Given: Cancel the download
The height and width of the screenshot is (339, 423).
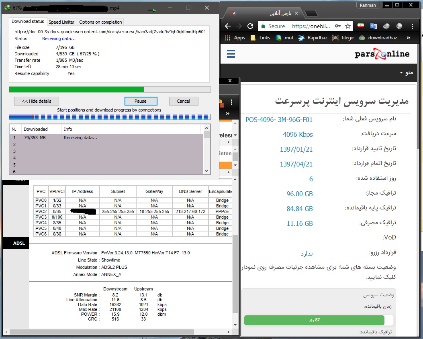Looking at the screenshot, I should 184,101.
